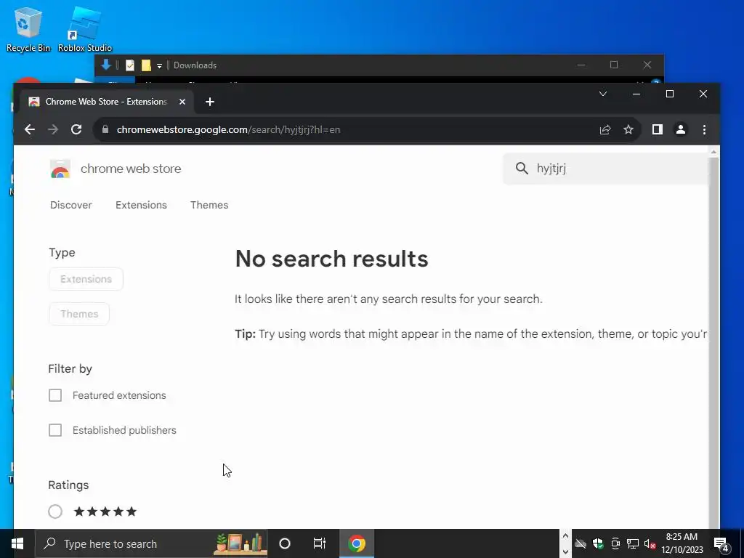Screen dimensions: 744x558
Task: Expand Downloads window quick access toolbar dropdown
Action: [x=159, y=66]
